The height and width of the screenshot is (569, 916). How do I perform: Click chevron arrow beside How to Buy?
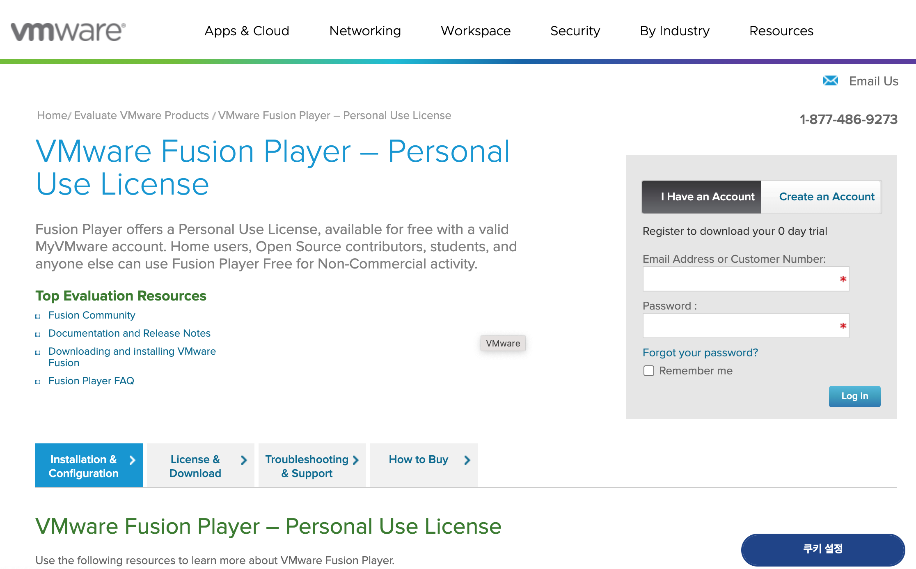pyautogui.click(x=467, y=460)
